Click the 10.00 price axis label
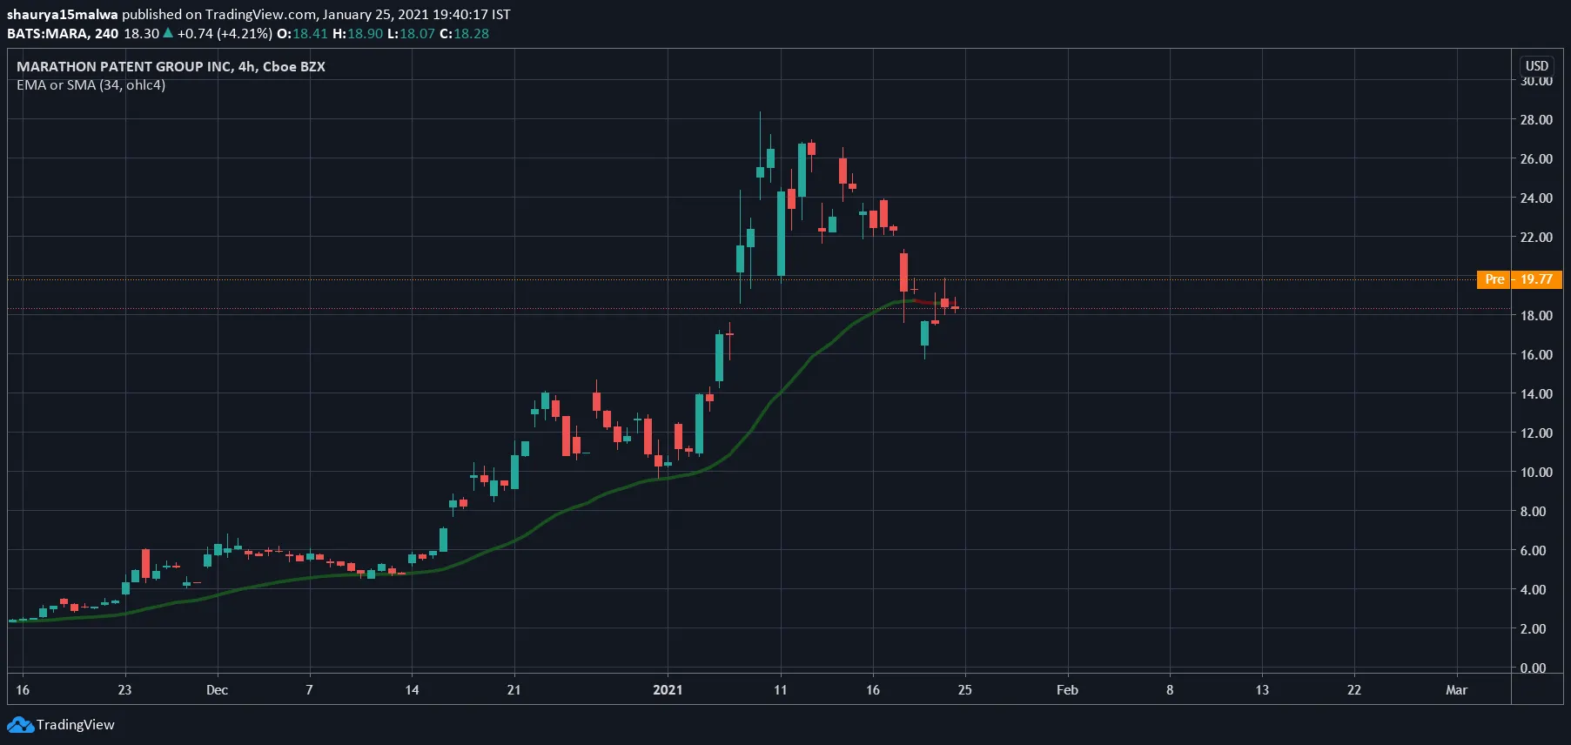The height and width of the screenshot is (745, 1571). (x=1536, y=473)
